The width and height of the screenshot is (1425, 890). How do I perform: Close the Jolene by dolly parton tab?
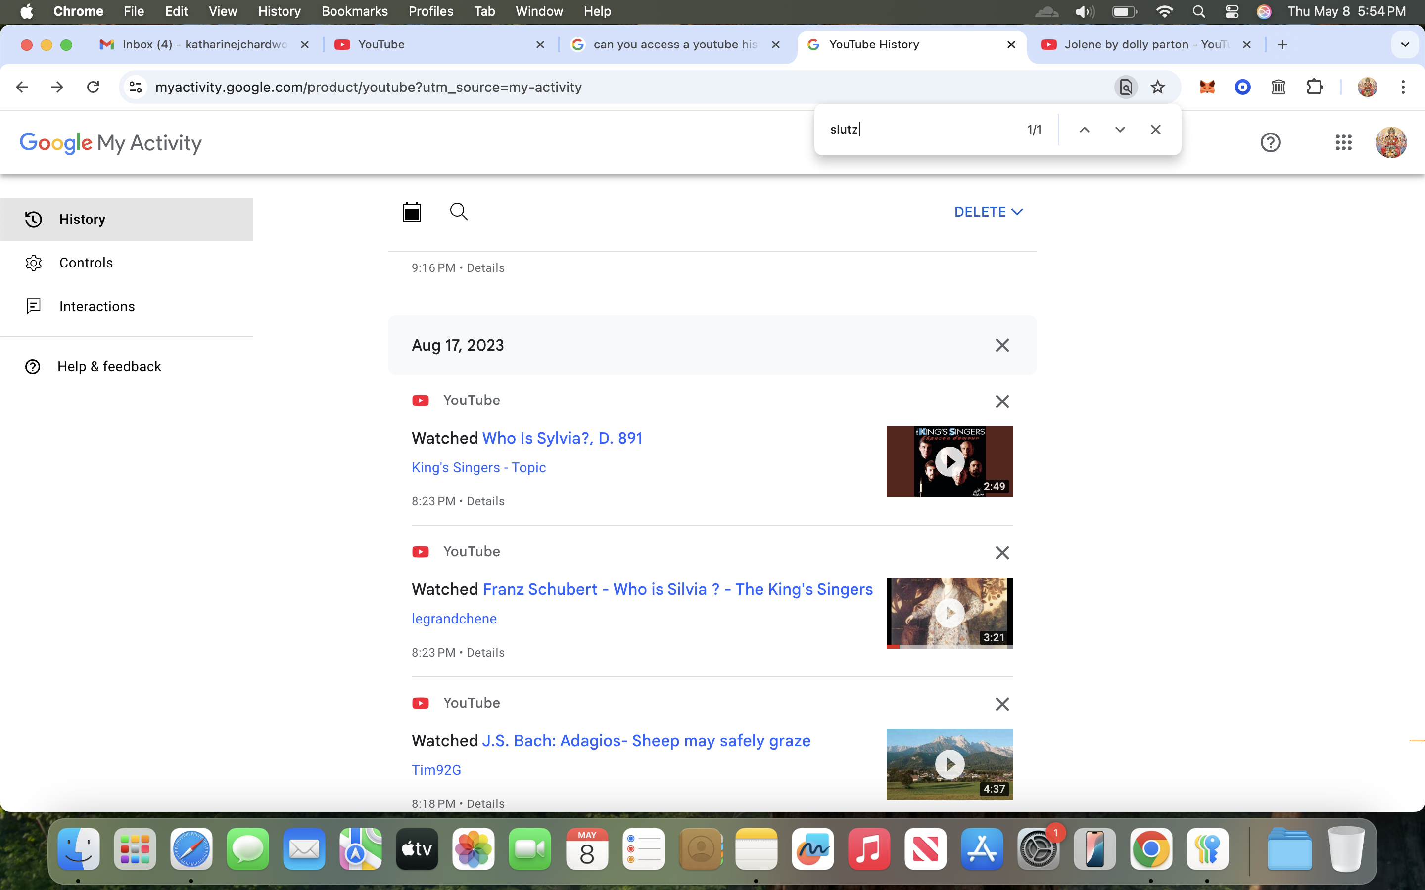[1246, 44]
